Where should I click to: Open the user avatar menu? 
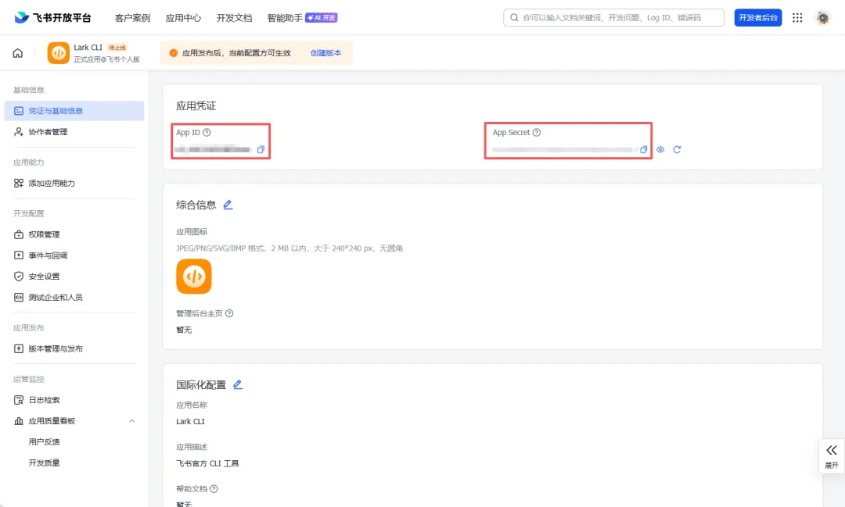[822, 18]
